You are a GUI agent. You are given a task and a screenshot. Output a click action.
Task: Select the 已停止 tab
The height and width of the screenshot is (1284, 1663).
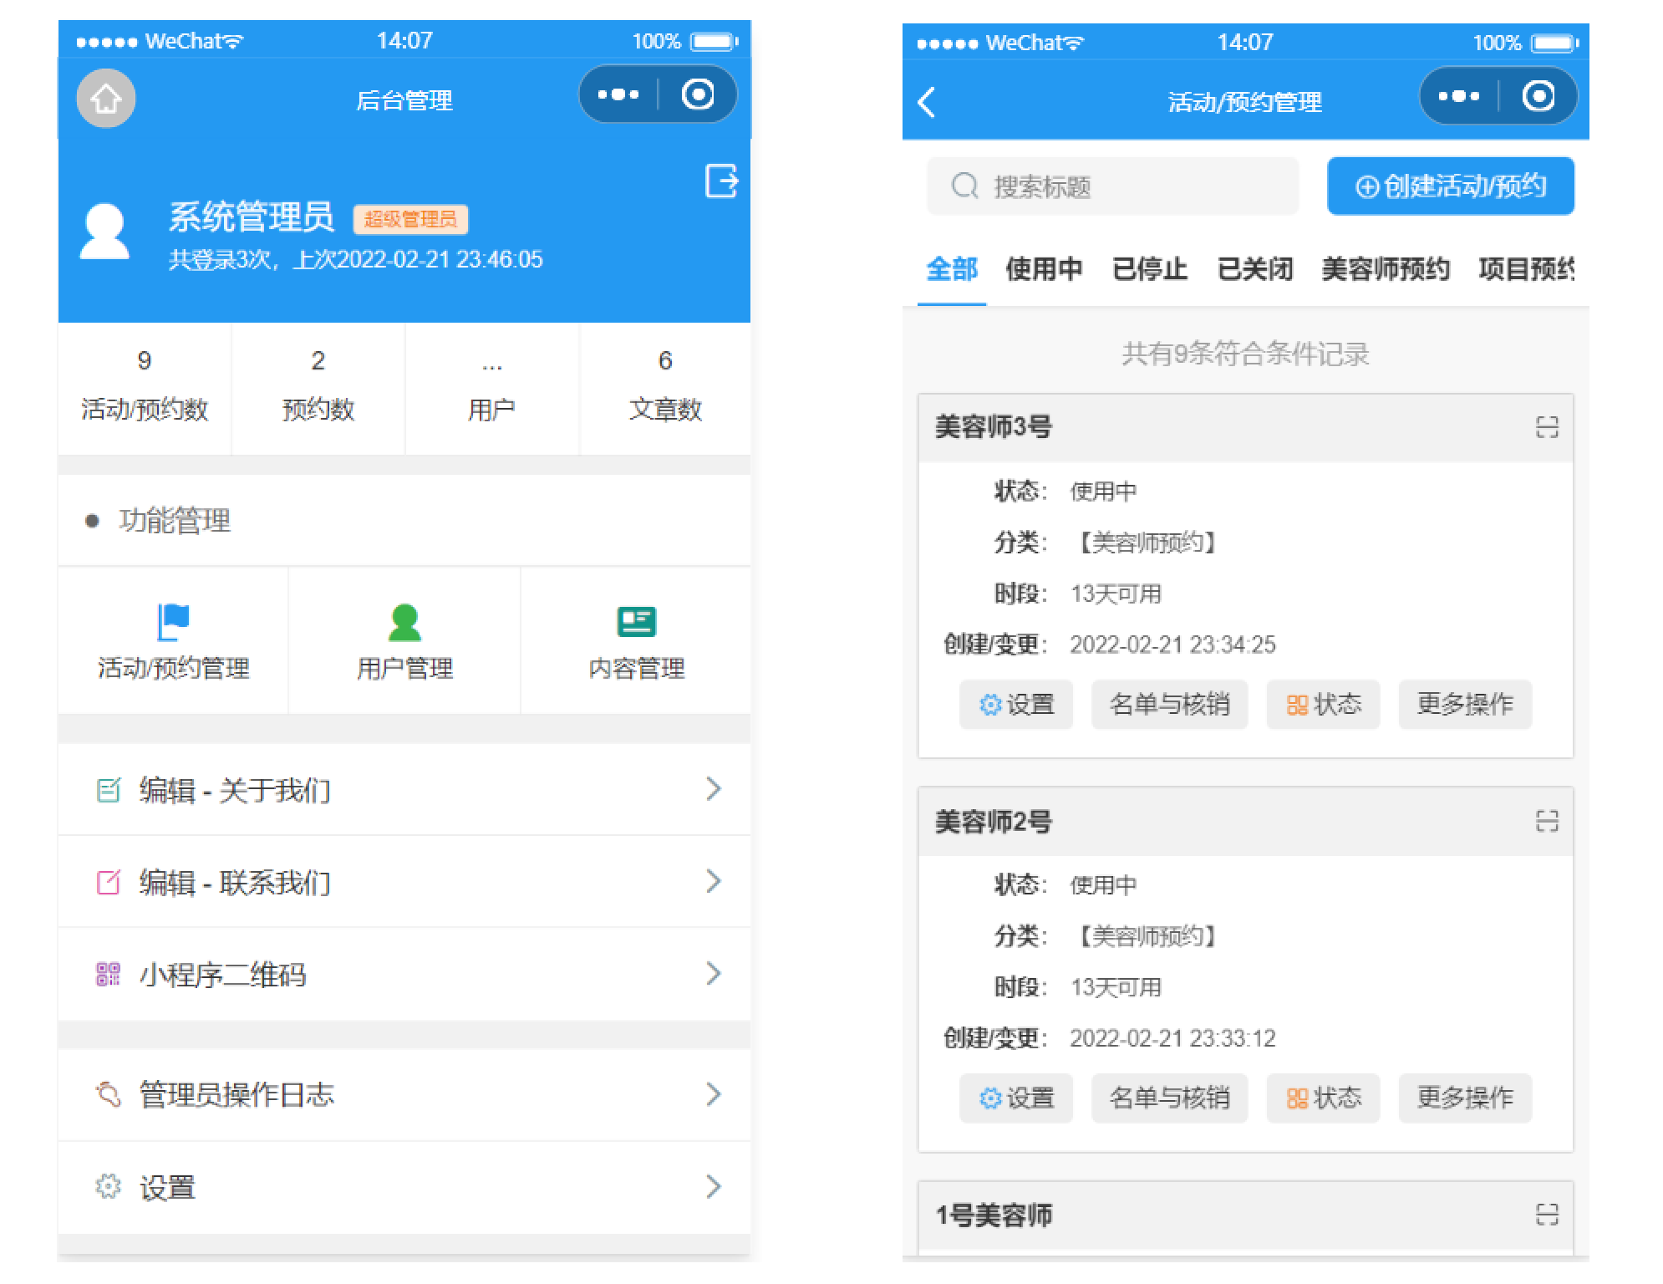[1150, 269]
